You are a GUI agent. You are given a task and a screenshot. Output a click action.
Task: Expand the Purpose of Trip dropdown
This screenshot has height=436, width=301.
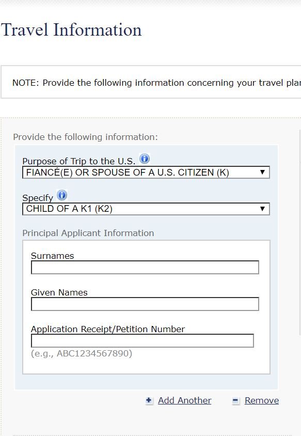(146, 173)
